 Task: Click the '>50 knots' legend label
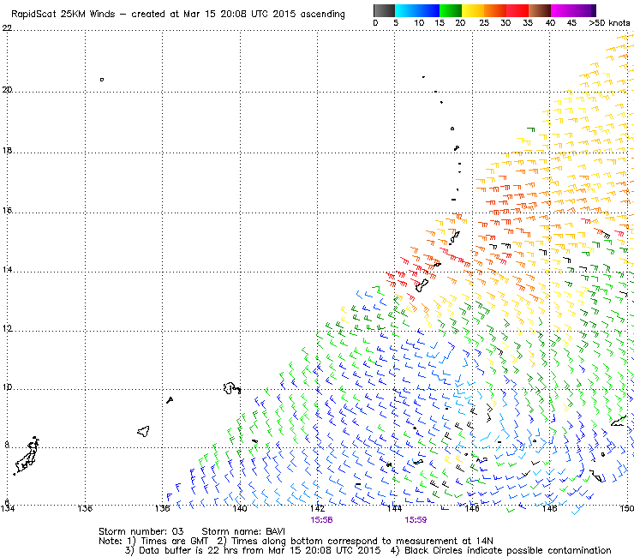tap(609, 23)
